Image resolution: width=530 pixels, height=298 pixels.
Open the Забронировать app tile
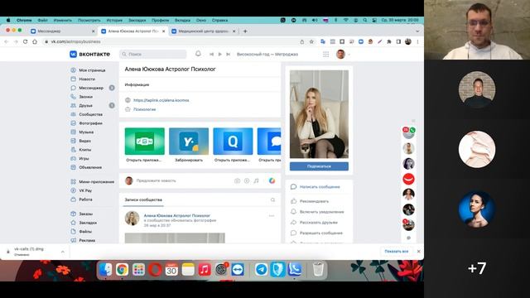click(189, 142)
